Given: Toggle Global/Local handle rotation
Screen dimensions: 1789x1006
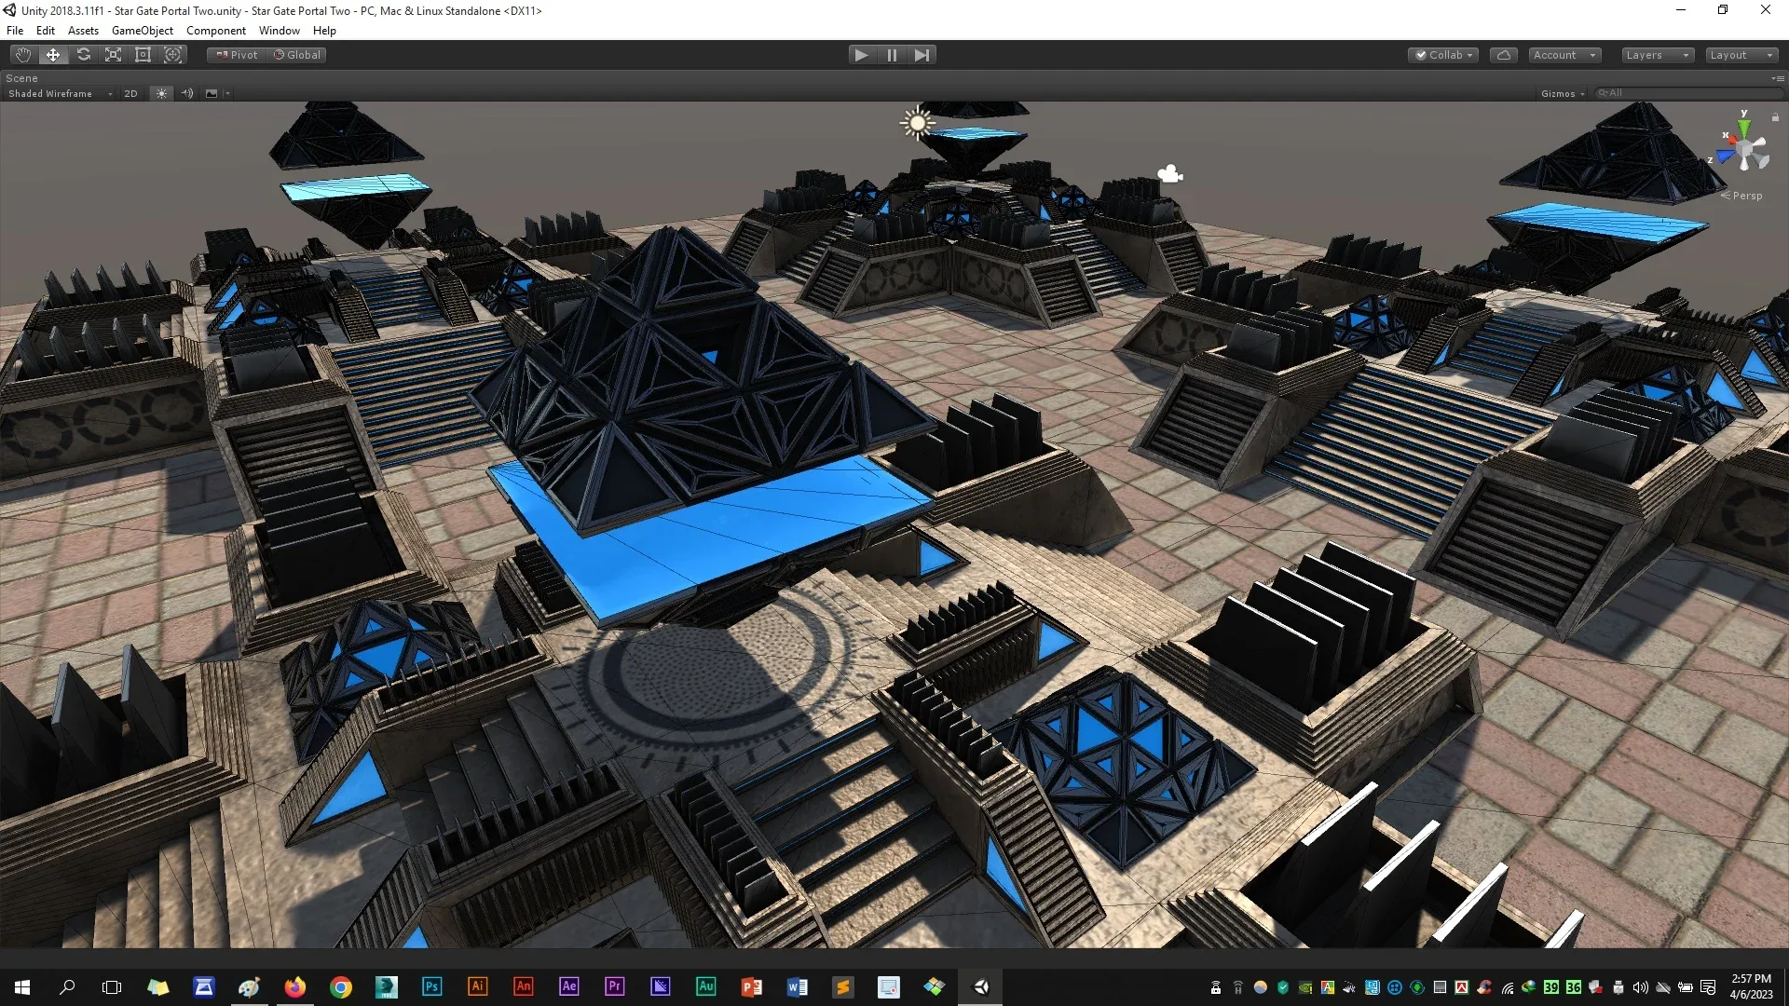Looking at the screenshot, I should coord(296,55).
